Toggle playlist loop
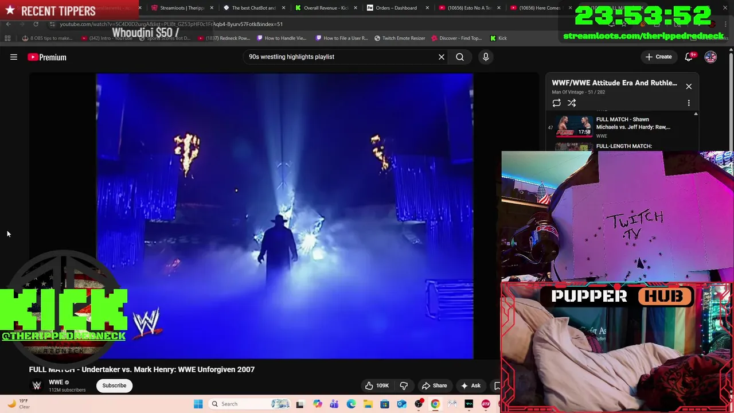 (x=556, y=103)
